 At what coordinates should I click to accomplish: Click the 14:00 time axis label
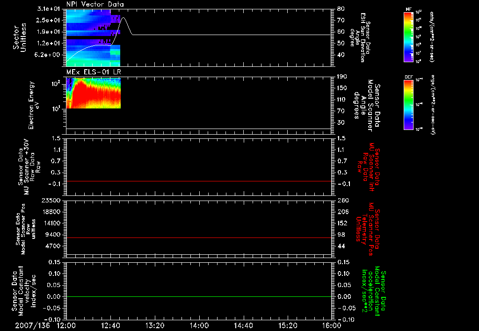tap(199, 325)
